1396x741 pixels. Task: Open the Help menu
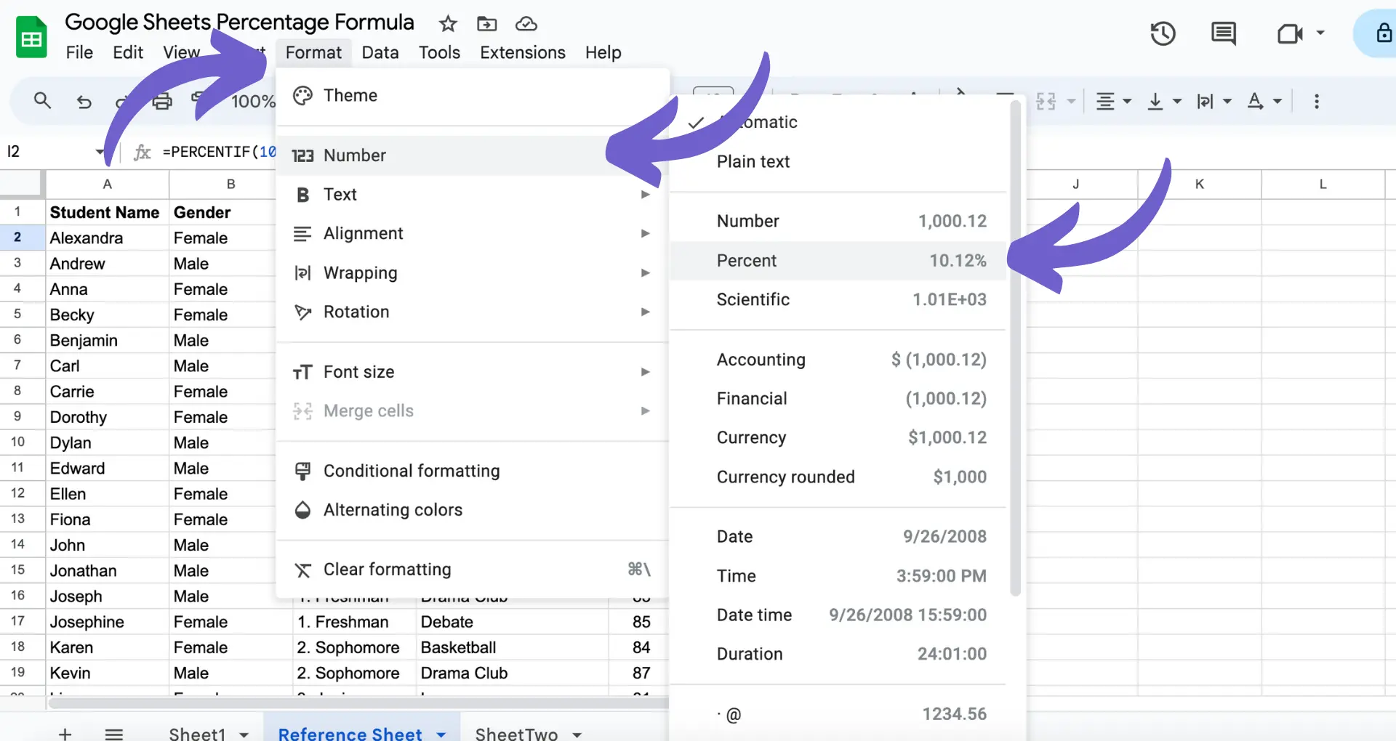pos(603,52)
